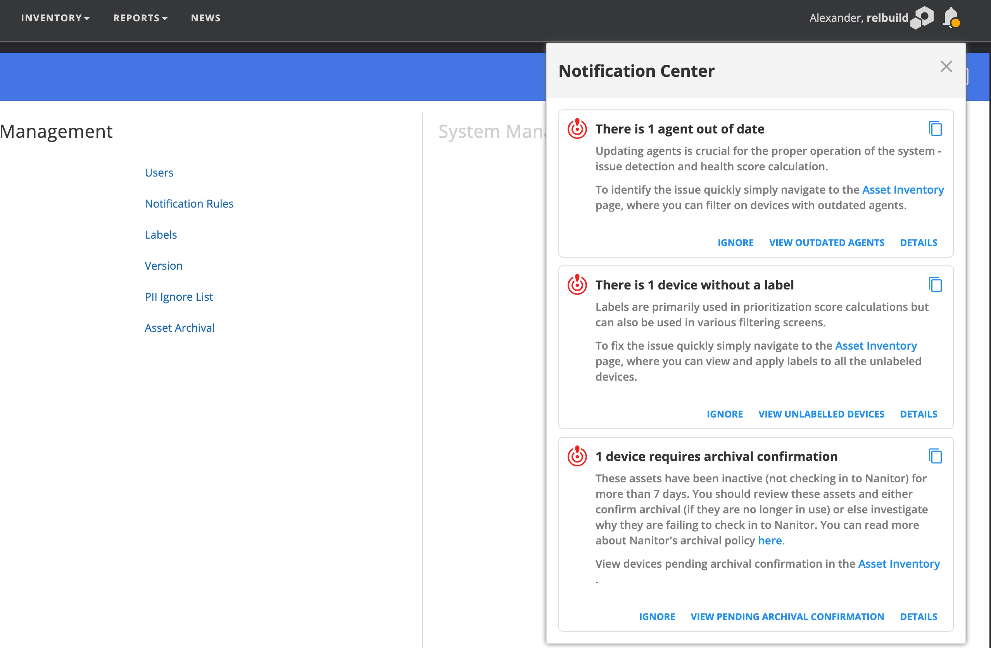Open the INVENTORY dropdown menu
The width and height of the screenshot is (991, 648).
tap(55, 17)
